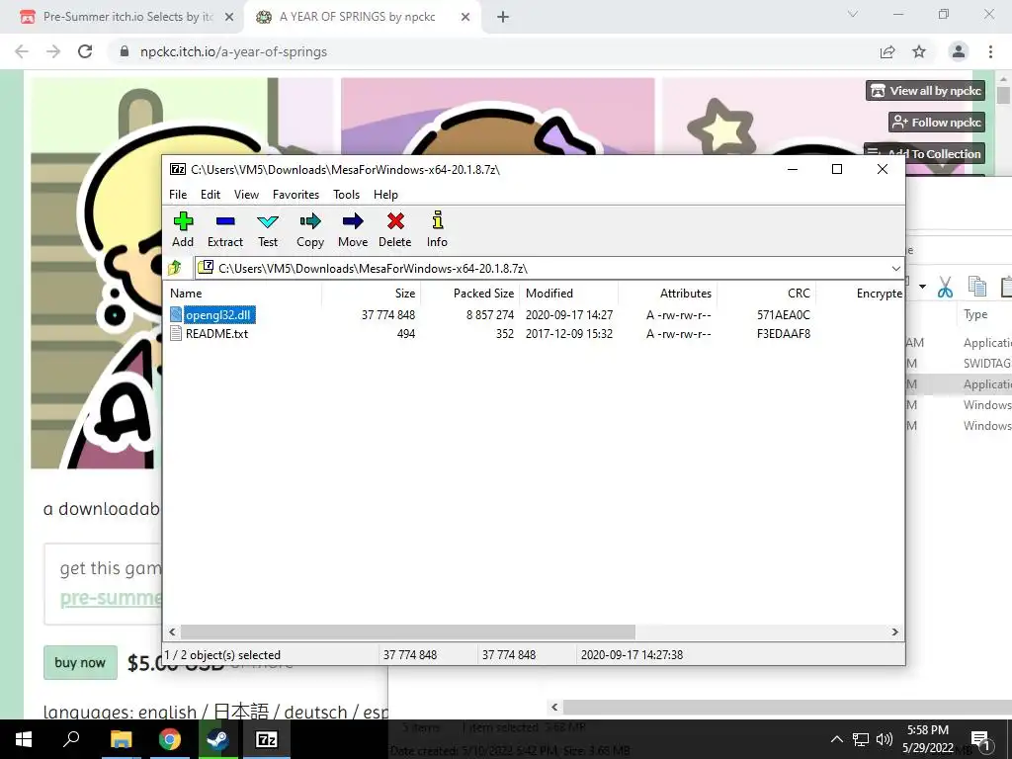Open Steam from taskbar
The image size is (1012, 759).
coord(217,739)
